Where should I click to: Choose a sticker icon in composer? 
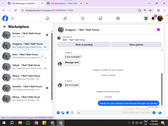(68, 113)
